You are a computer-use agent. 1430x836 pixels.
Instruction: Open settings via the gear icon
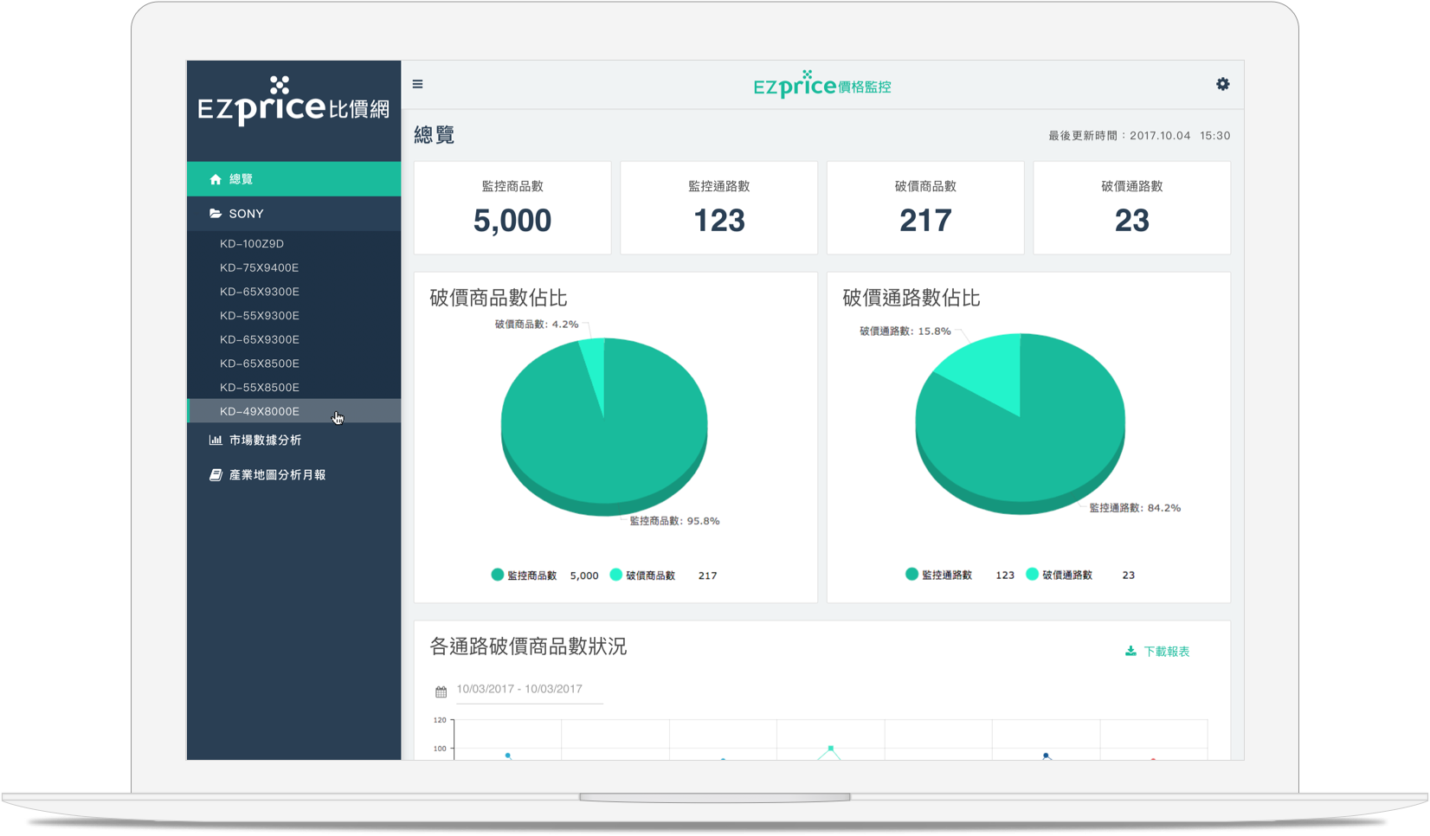click(1222, 84)
